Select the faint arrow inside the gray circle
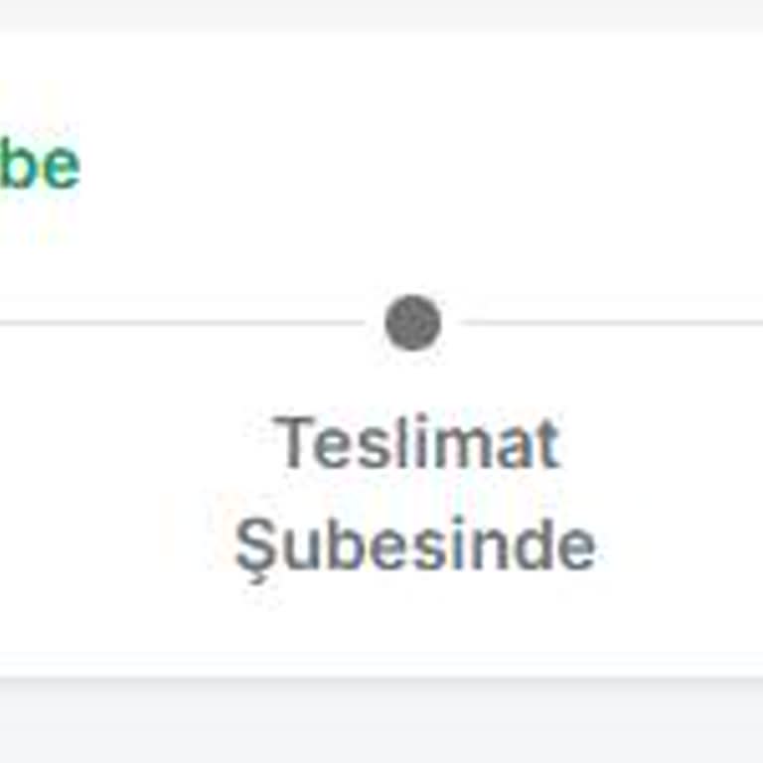Screen dimensions: 763x763 point(414,322)
